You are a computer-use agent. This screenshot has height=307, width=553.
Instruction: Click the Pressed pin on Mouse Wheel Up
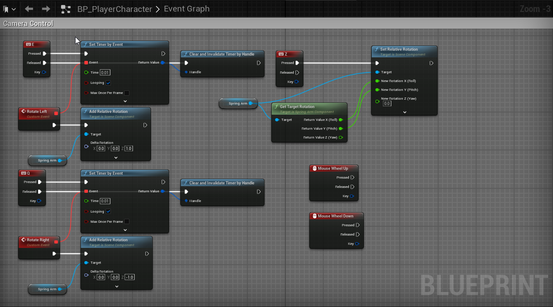352,177
